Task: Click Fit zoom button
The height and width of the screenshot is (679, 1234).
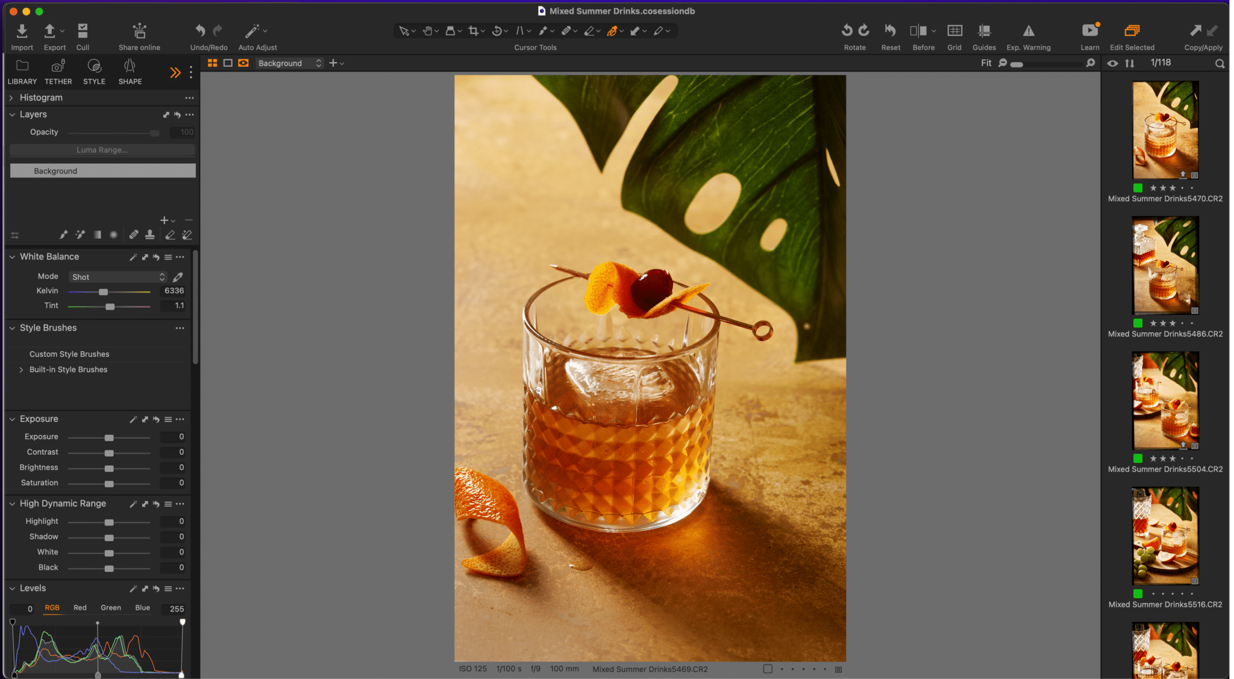Action: [986, 63]
